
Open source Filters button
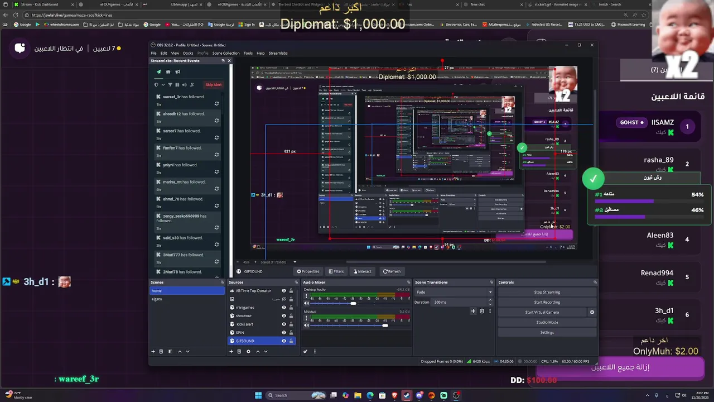pyautogui.click(x=336, y=271)
